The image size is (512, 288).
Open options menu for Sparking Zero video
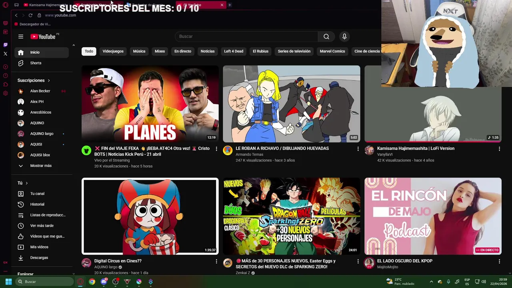358,261
